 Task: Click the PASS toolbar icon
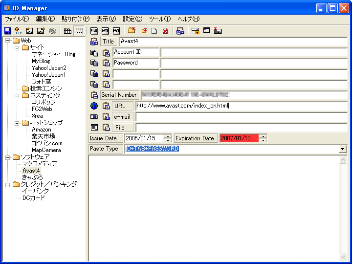[79, 31]
